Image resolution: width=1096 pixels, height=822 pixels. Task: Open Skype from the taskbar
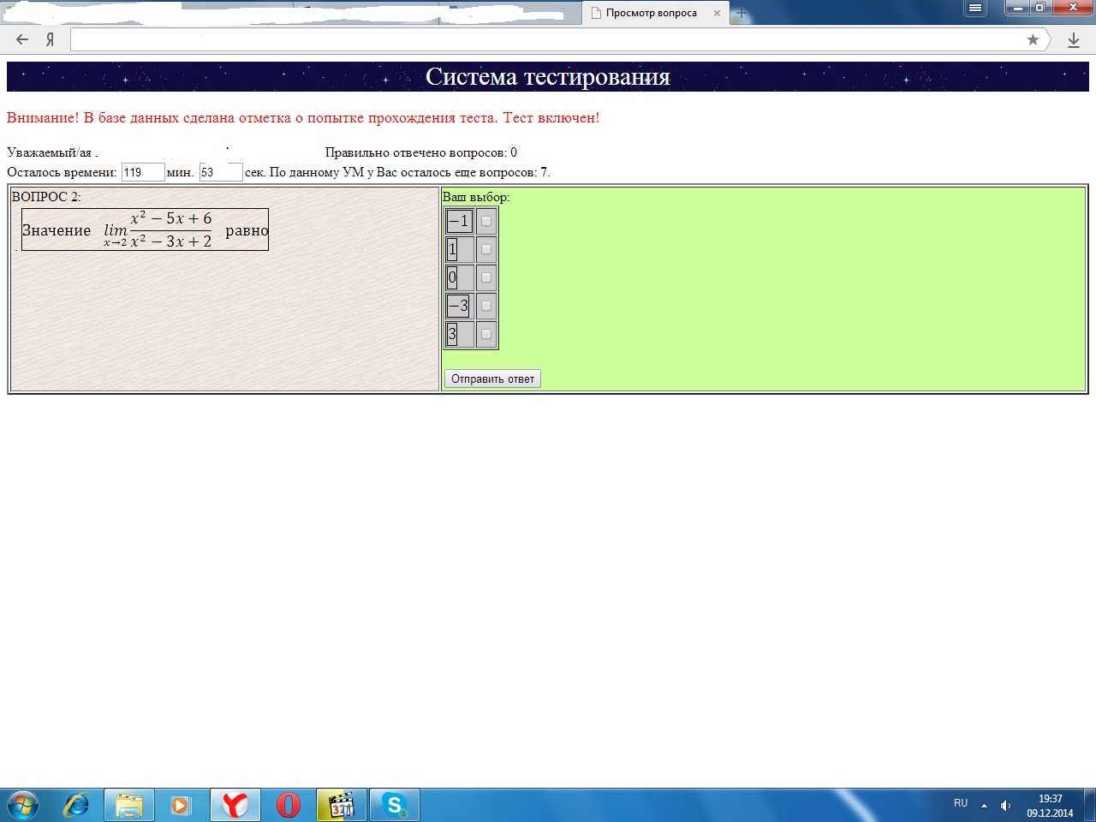[394, 805]
